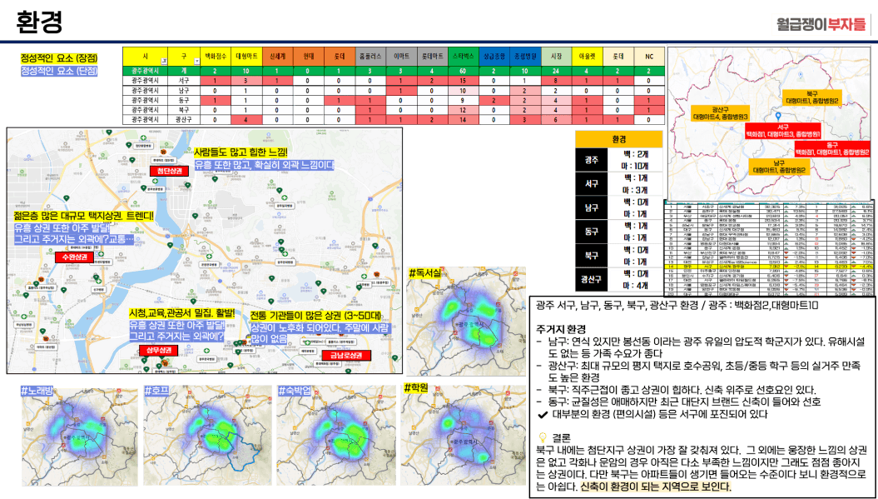
Task: Click the 백화점수 column header
Action: click(x=216, y=56)
